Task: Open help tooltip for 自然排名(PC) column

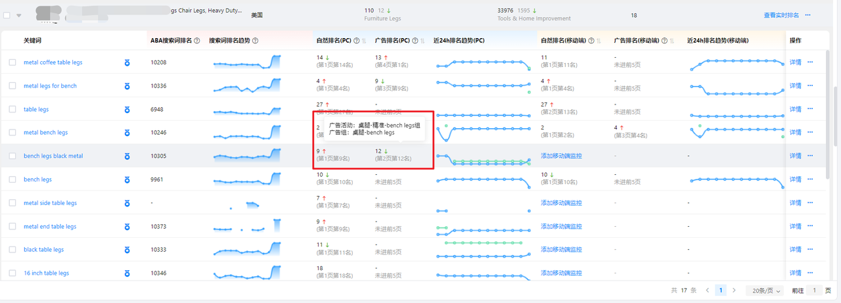Action: click(x=356, y=41)
